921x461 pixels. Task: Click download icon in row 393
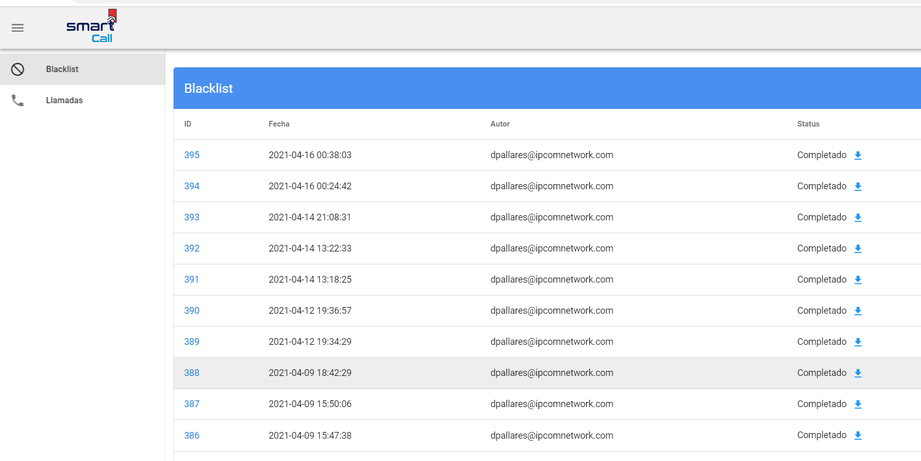(x=858, y=218)
